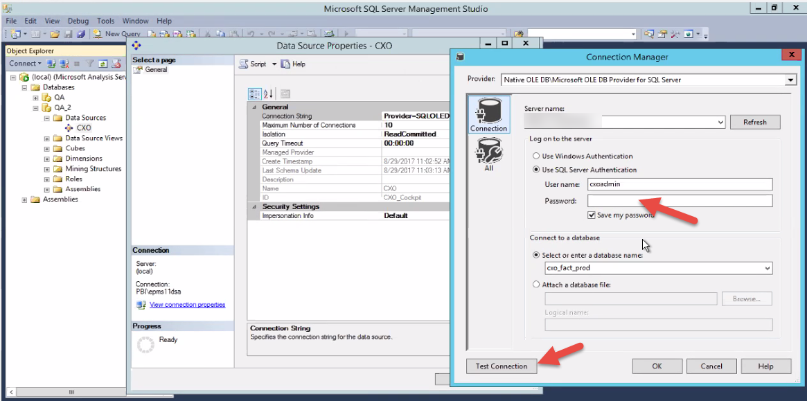Click the Help button in Connection Manager

coord(765,366)
